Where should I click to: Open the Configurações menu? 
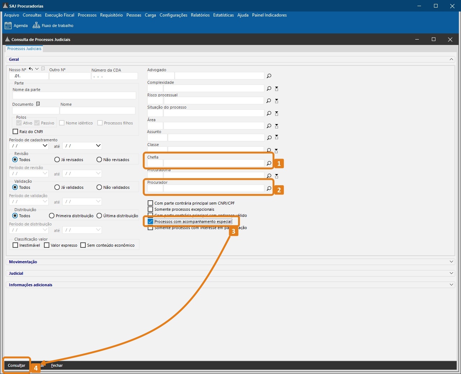tap(173, 15)
